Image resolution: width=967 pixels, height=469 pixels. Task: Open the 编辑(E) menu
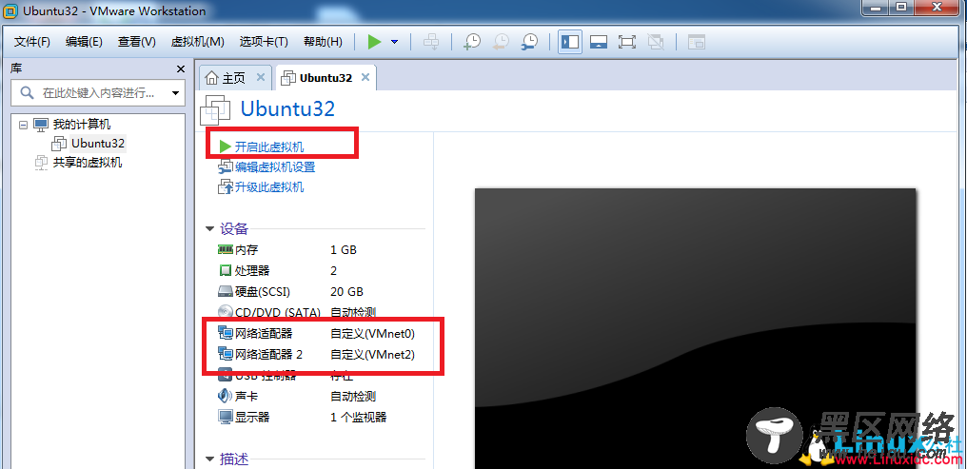pyautogui.click(x=84, y=42)
